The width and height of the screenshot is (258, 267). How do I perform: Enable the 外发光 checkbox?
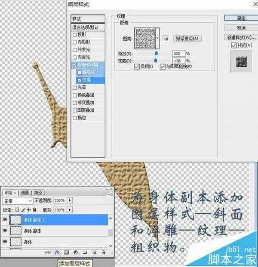tap(75, 50)
